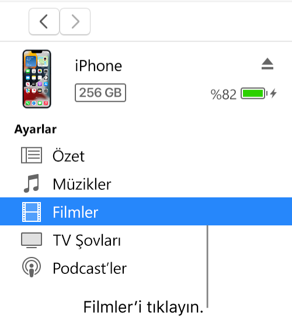
Task: Open the Özet settings item
Action: 146,156
